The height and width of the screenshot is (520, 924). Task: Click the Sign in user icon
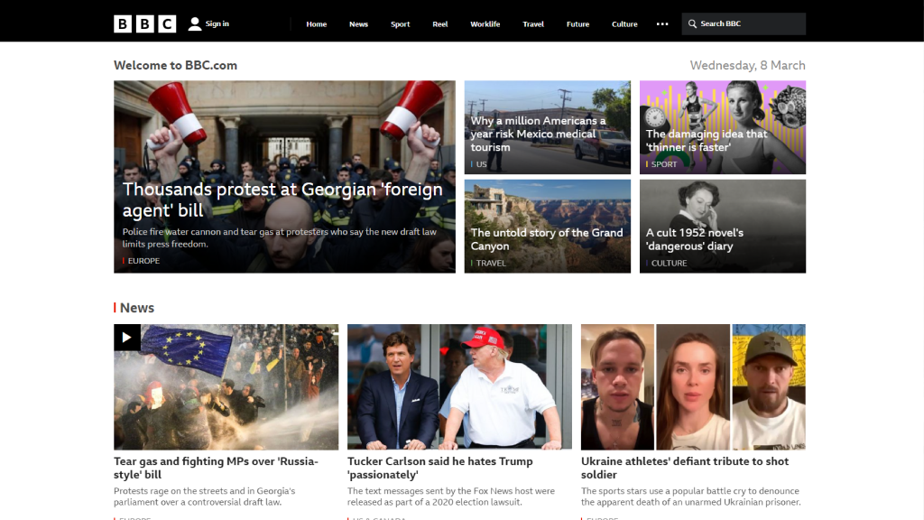(x=195, y=23)
